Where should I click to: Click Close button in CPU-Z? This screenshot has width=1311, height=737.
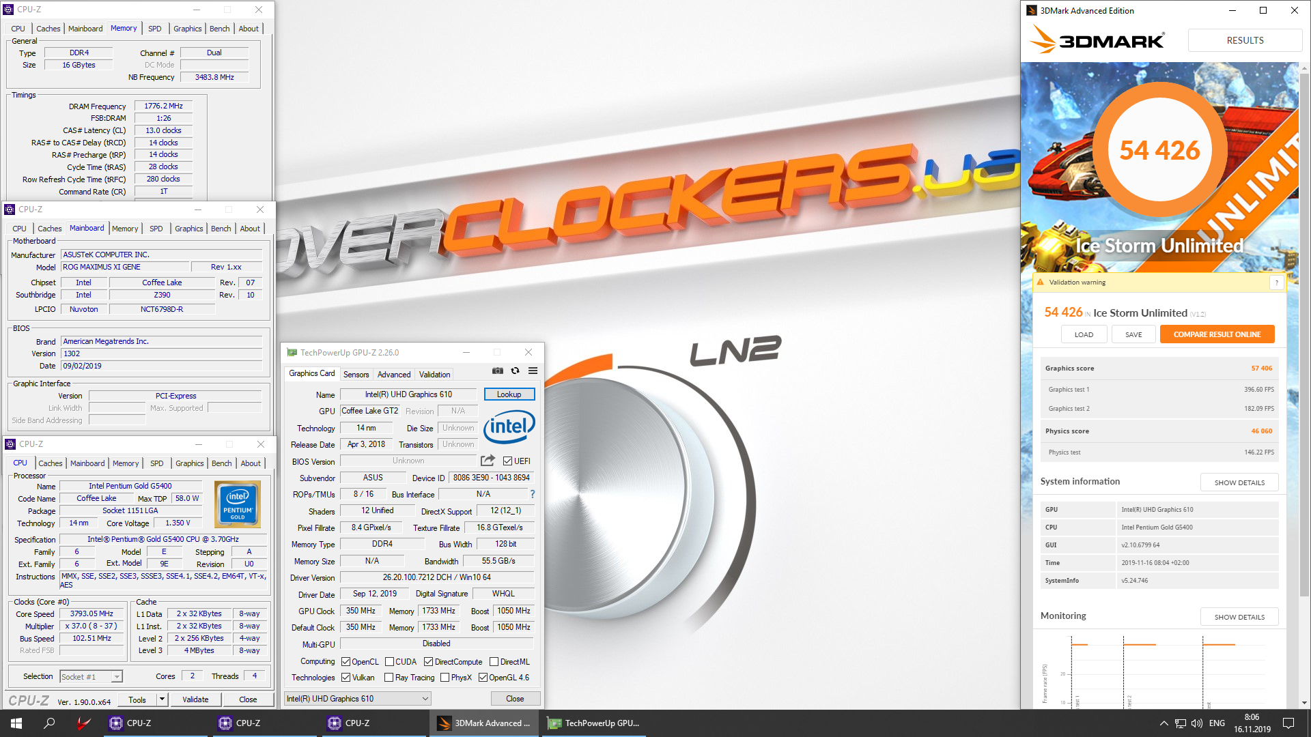coord(248,699)
